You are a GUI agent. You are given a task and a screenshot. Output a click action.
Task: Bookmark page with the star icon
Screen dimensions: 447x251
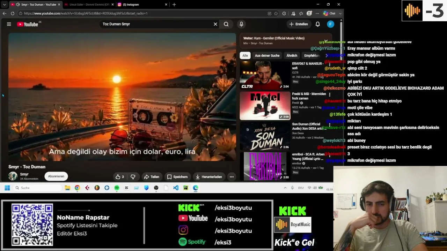point(276,13)
